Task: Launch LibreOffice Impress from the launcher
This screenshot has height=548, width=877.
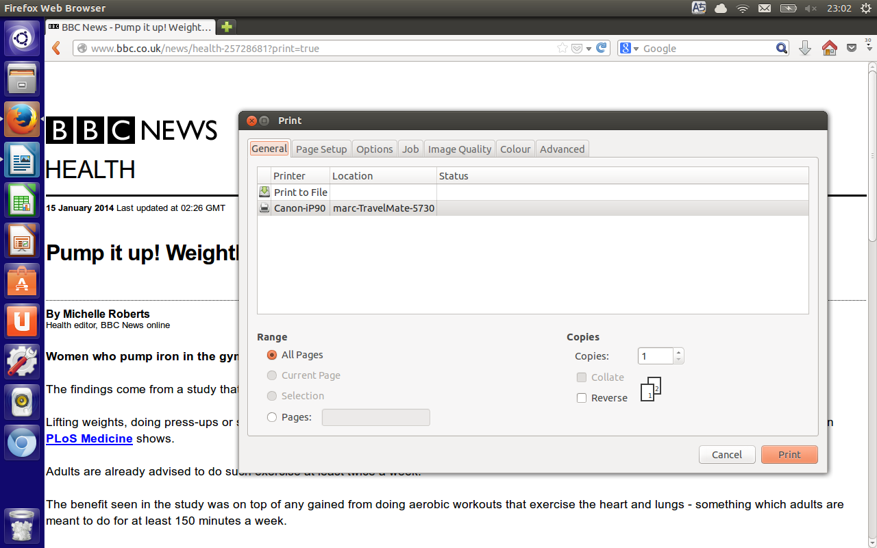Action: (x=22, y=240)
